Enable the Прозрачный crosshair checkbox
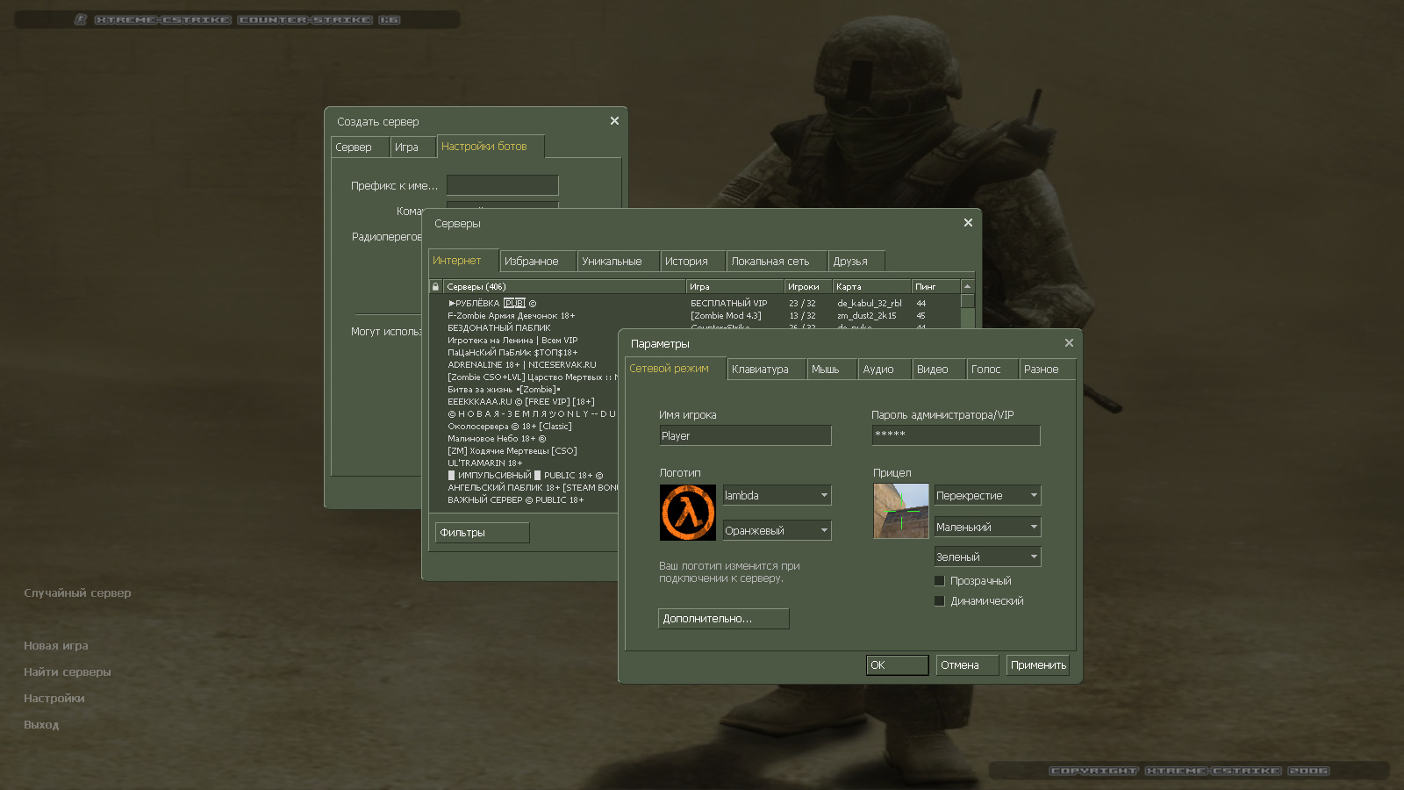The image size is (1404, 790). [x=940, y=581]
